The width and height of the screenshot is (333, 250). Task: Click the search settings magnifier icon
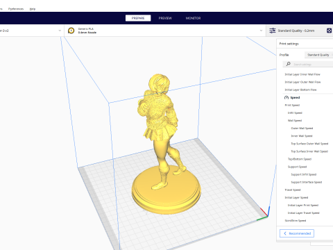click(x=288, y=64)
